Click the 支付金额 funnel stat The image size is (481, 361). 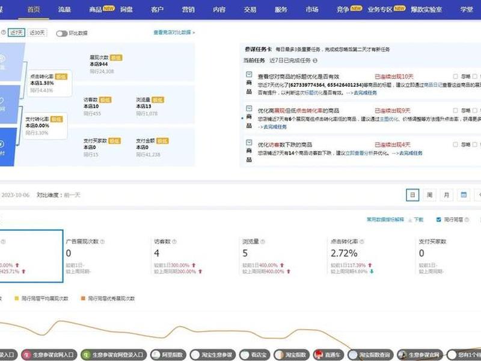click(153, 147)
